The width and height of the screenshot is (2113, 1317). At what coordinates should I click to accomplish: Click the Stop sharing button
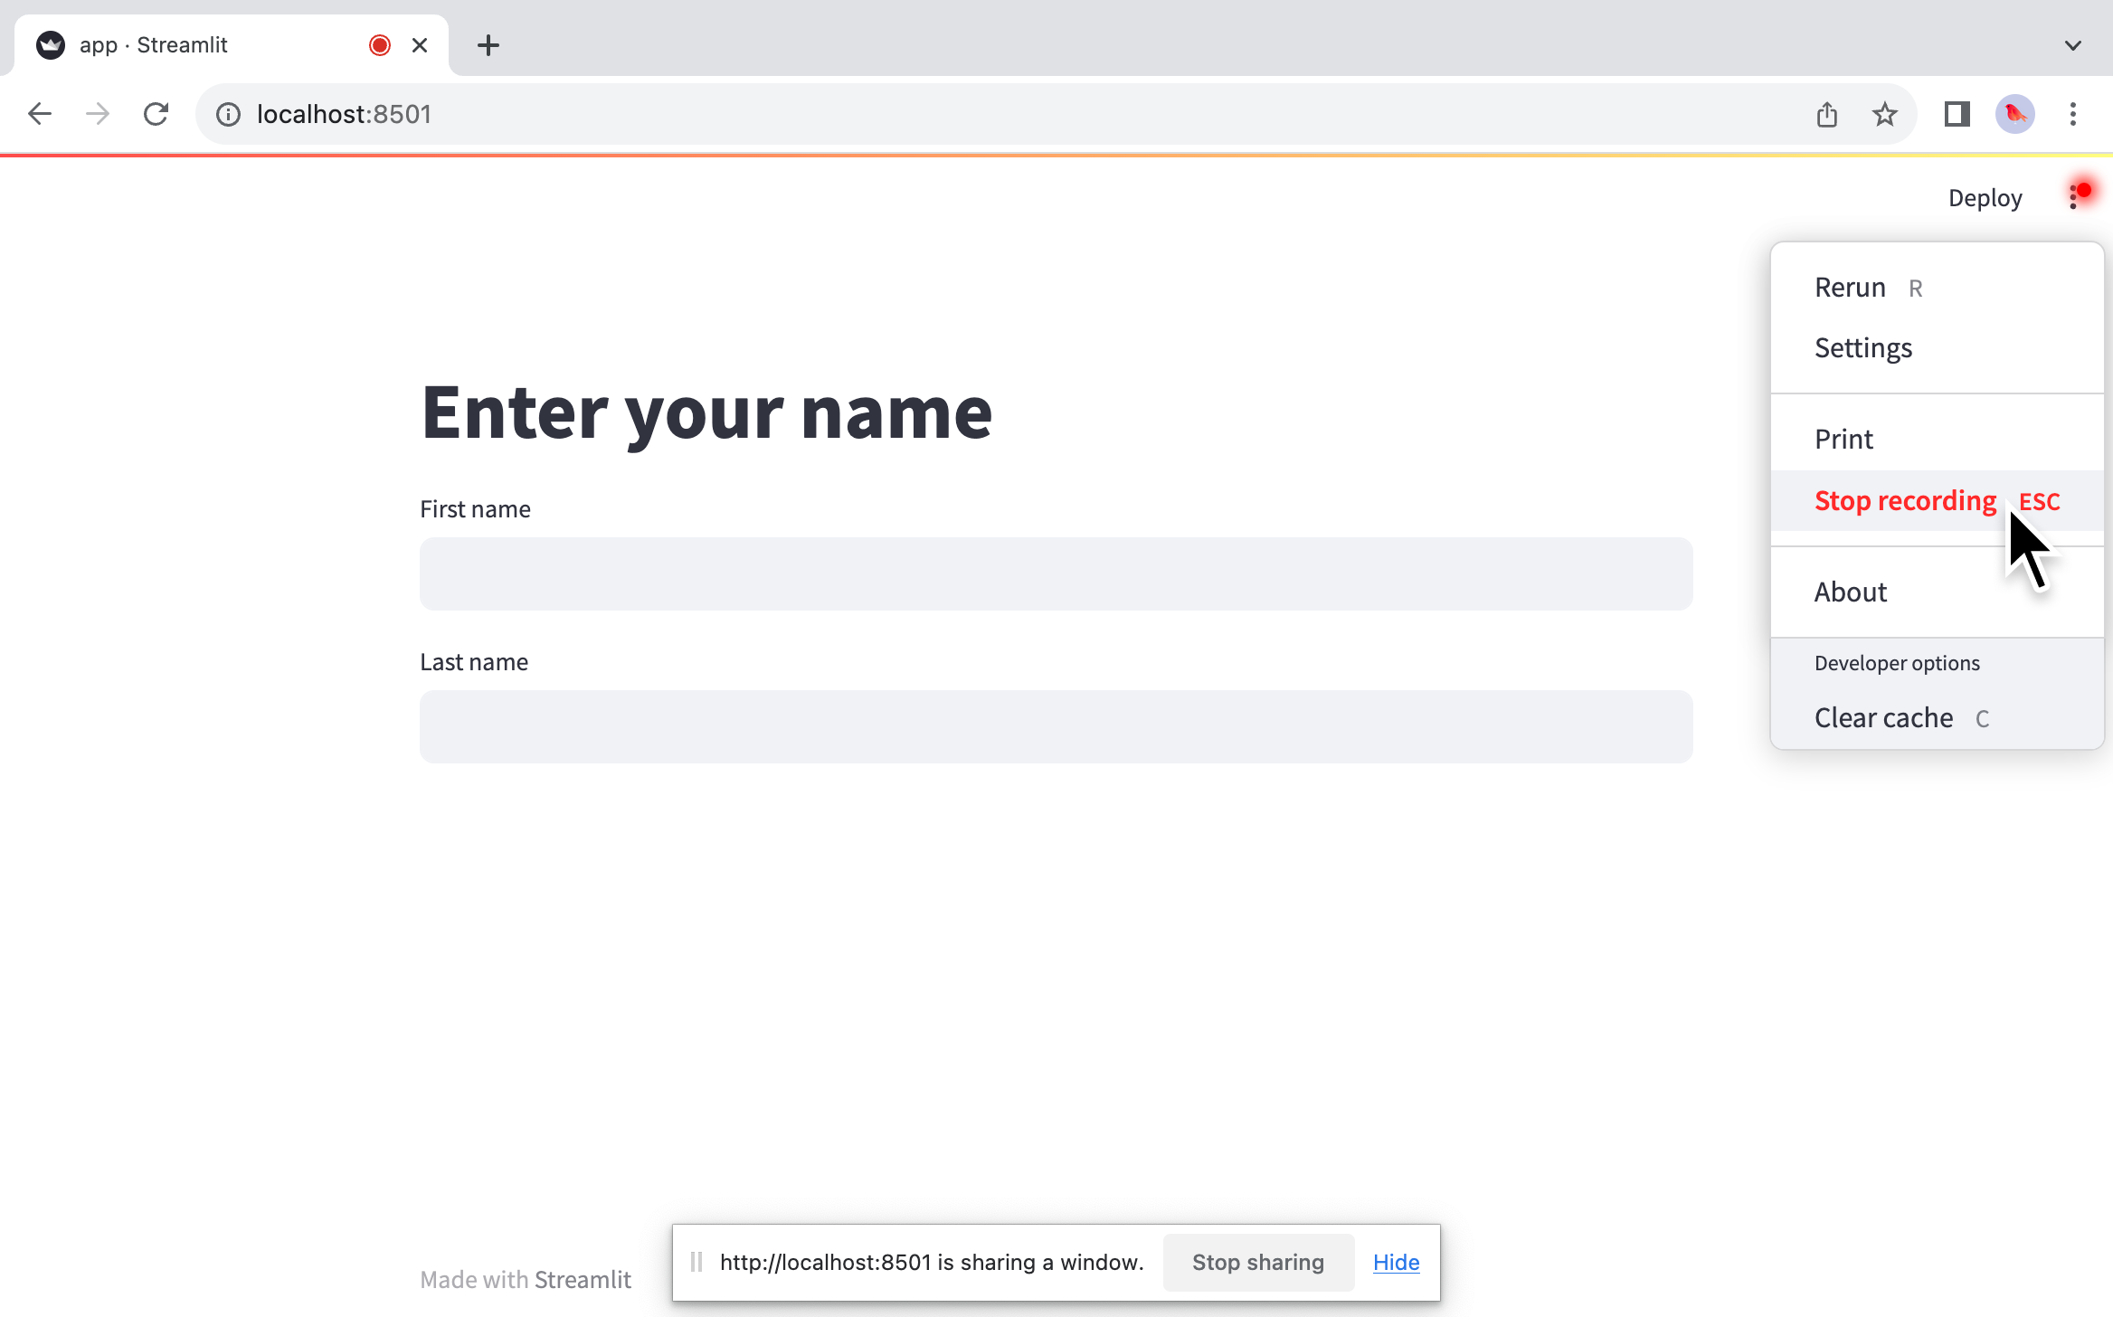(x=1256, y=1263)
